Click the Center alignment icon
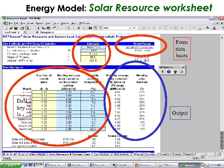 (x=165, y=28)
